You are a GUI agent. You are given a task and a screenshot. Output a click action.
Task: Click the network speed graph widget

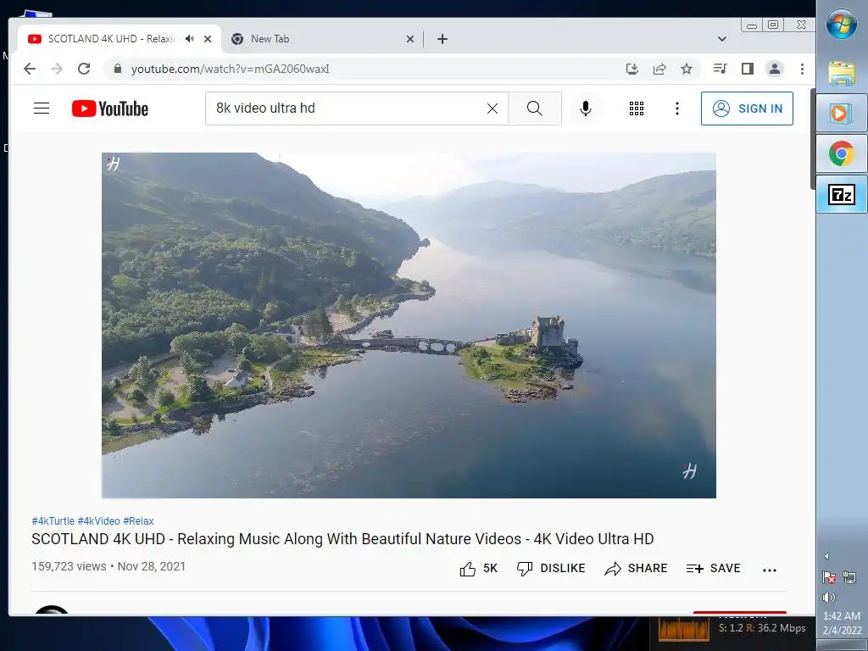click(x=684, y=628)
